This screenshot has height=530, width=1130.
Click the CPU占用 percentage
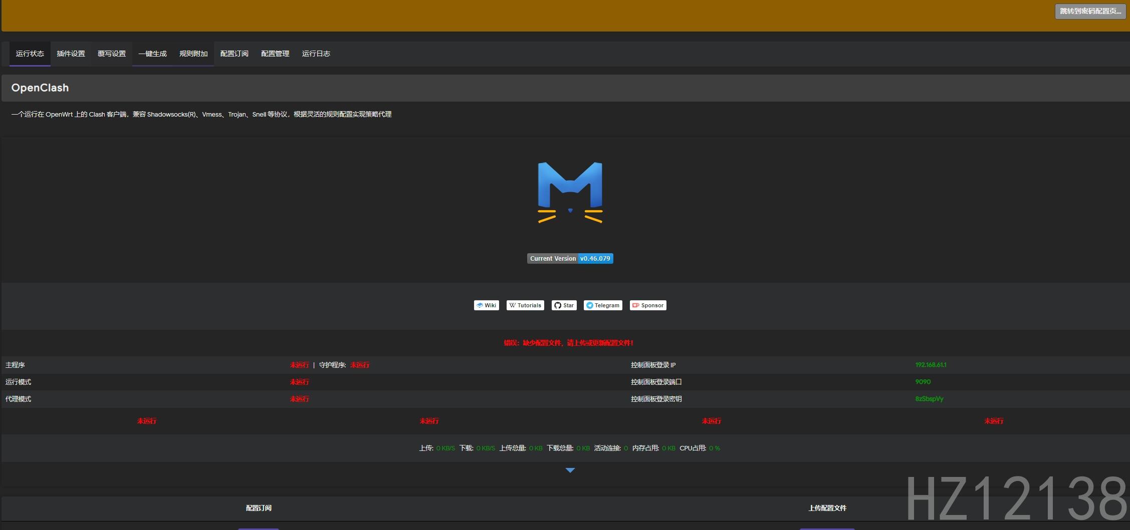tap(700, 448)
